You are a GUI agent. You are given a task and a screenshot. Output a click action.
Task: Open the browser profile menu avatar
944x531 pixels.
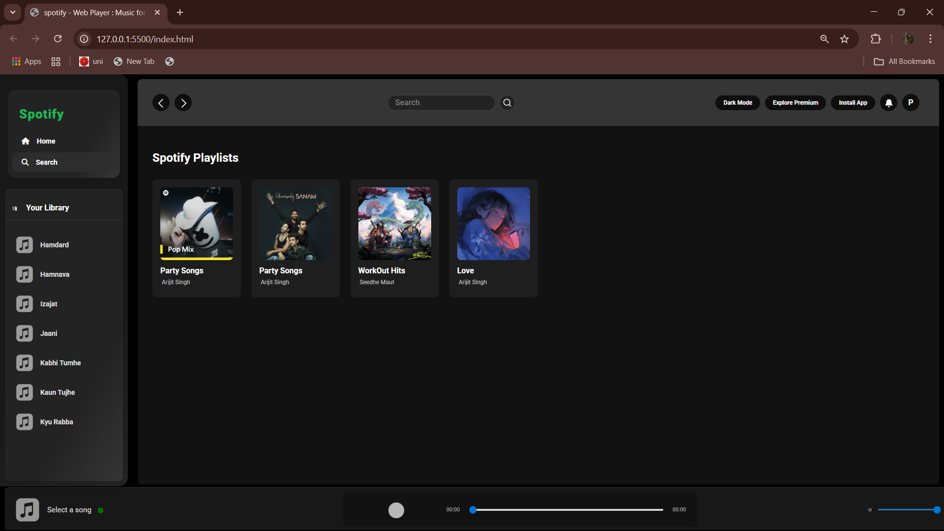pyautogui.click(x=909, y=38)
